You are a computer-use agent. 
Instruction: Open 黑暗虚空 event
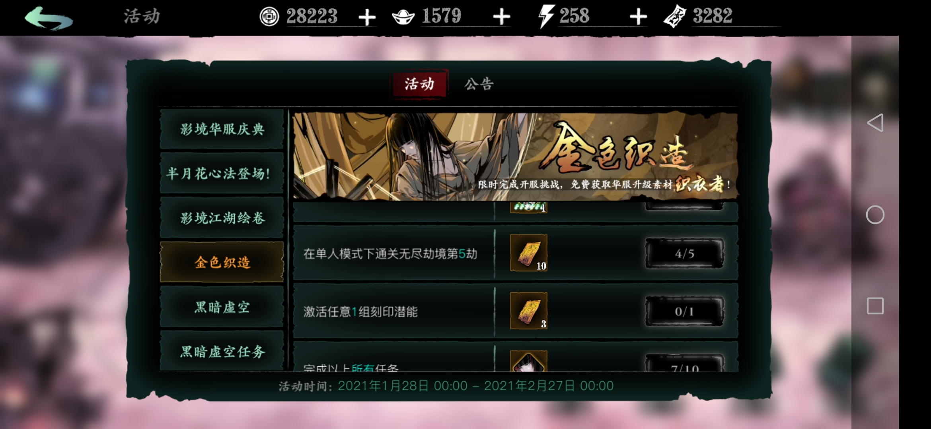(x=222, y=307)
